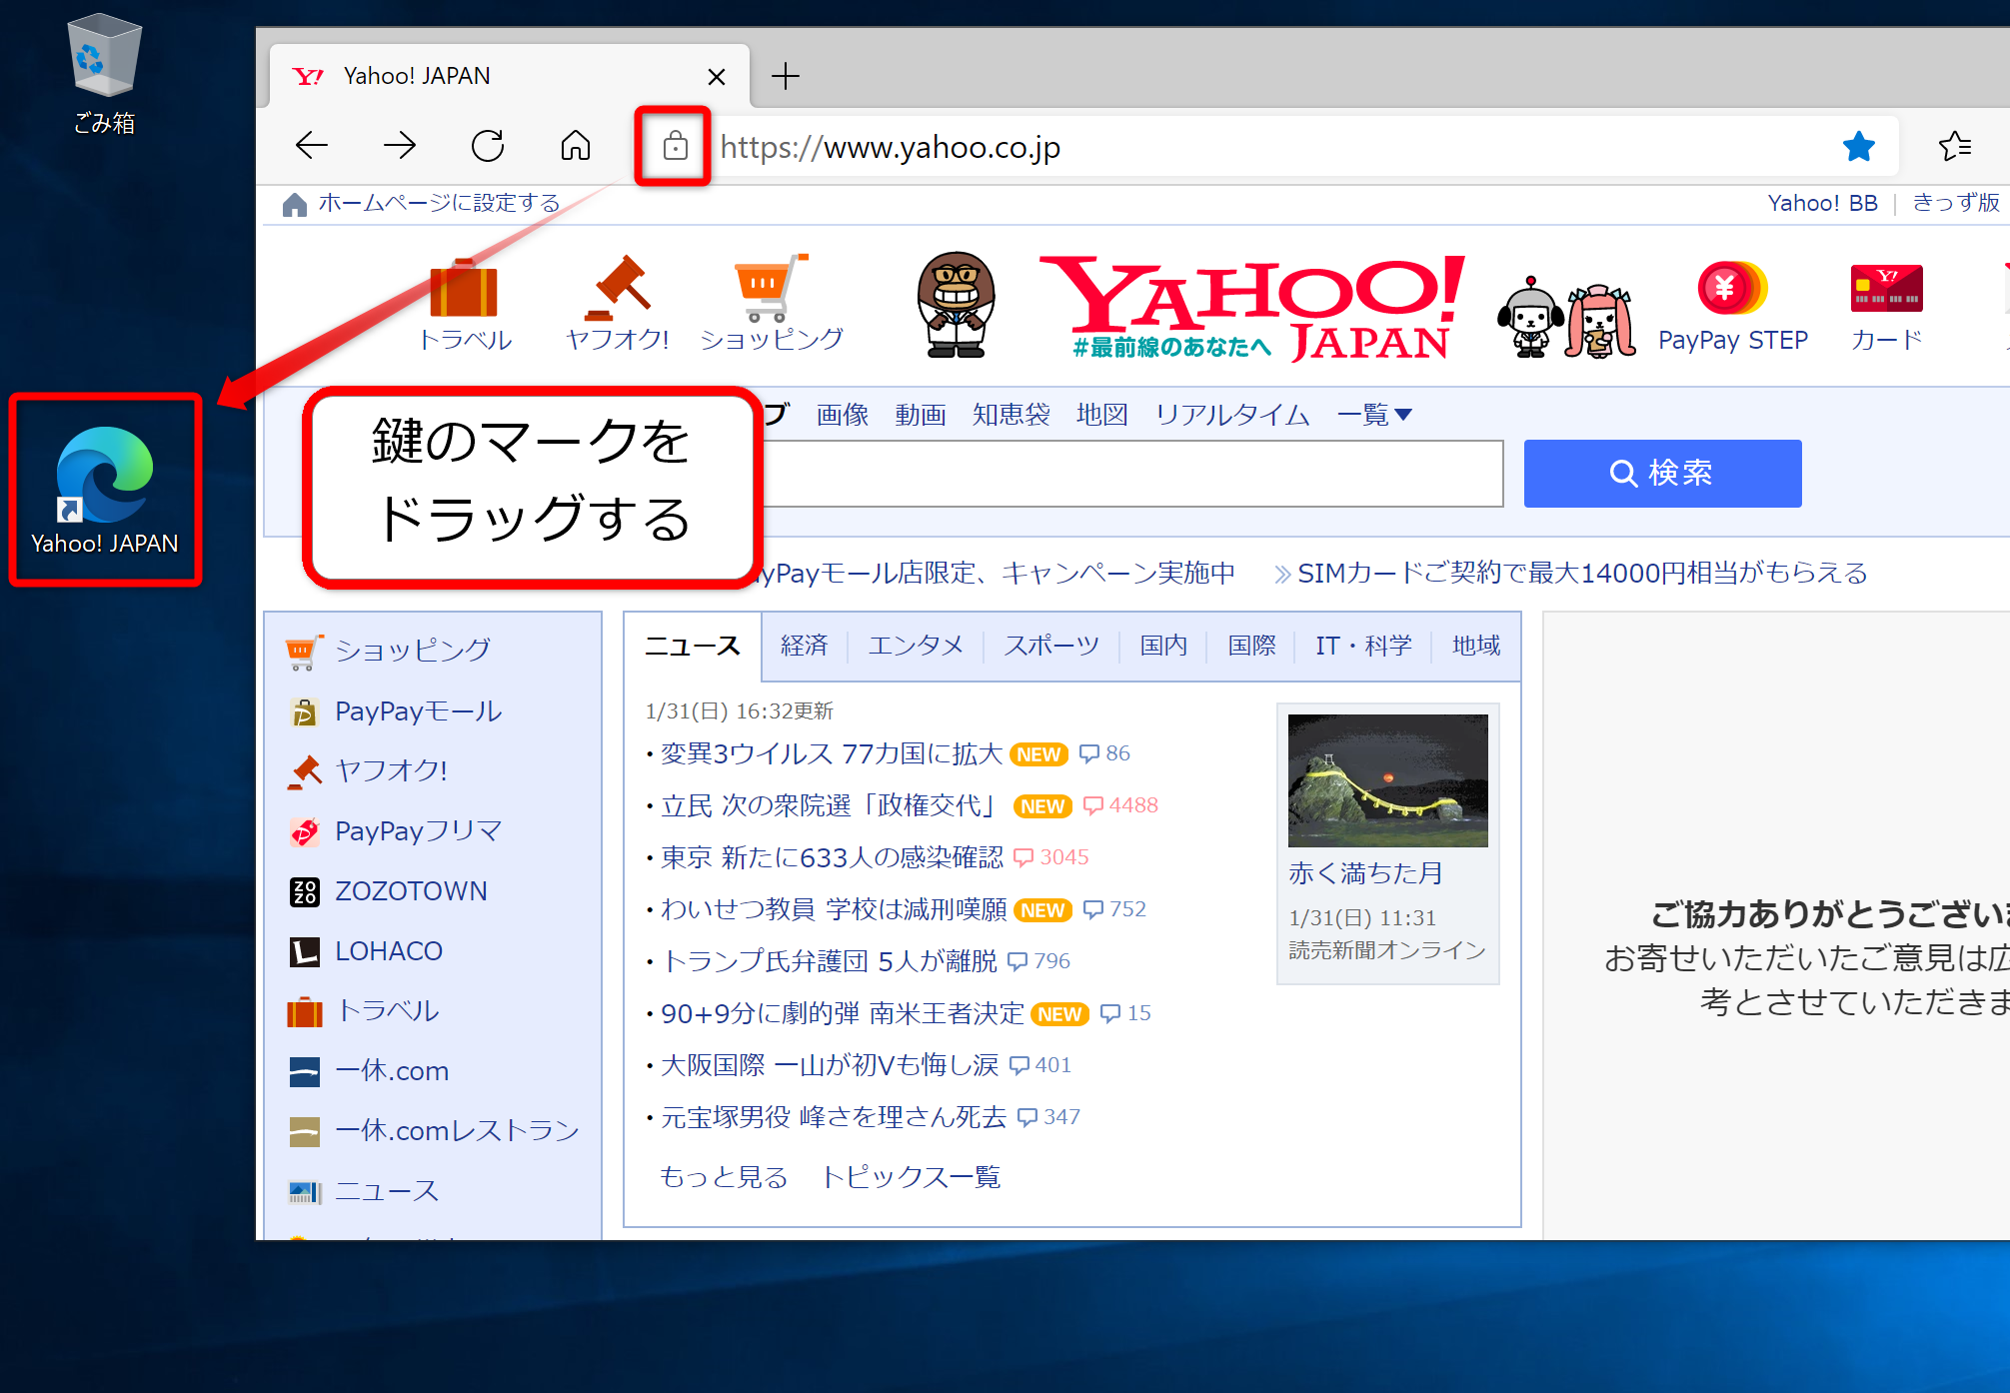Image resolution: width=2010 pixels, height=1393 pixels.
Task: Click the address bar URL field
Action: [1269, 147]
